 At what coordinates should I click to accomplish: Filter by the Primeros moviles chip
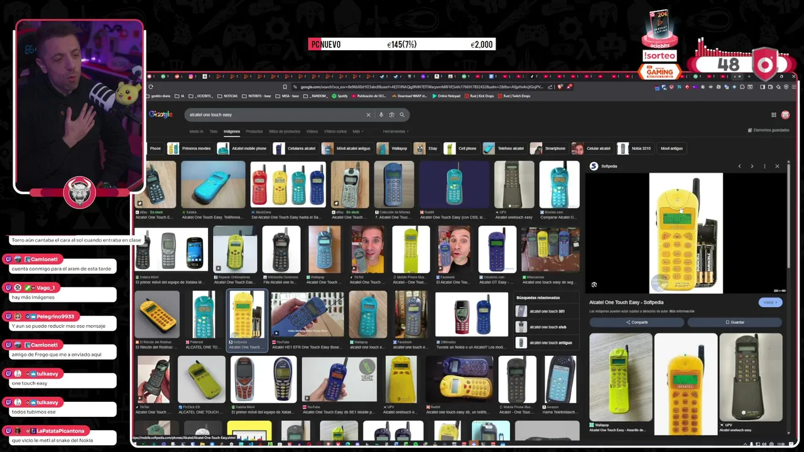coord(190,148)
